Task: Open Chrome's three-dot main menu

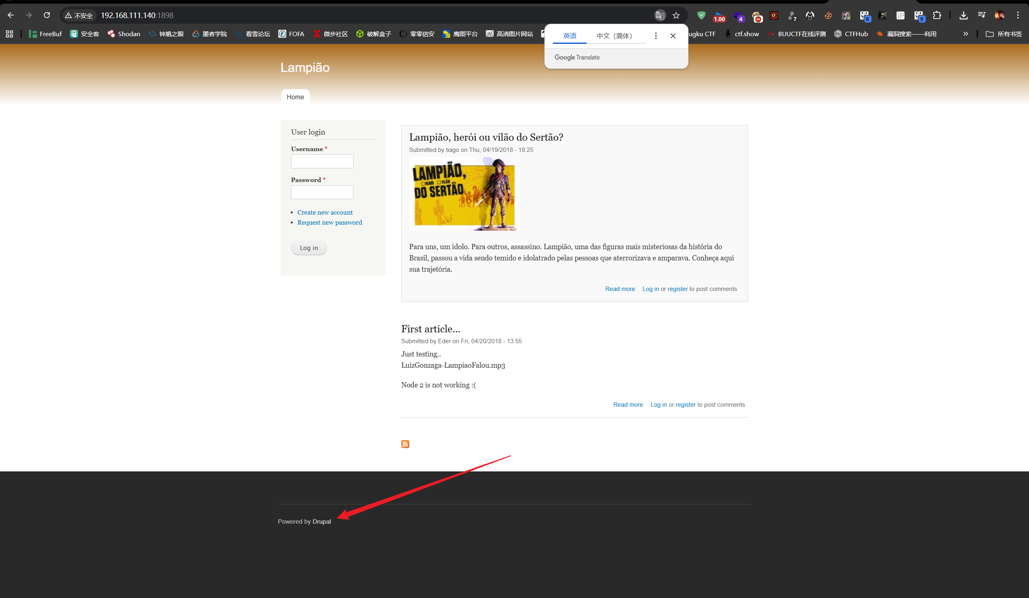Action: click(x=1018, y=16)
